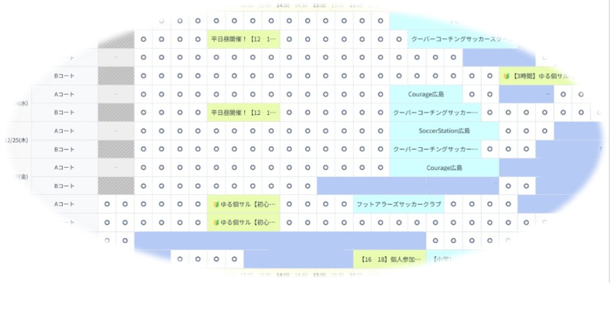Image resolution: width=610 pixels, height=324 pixels.
Task: Select open slot just before SoccerStation広島 block
Action: [380, 131]
